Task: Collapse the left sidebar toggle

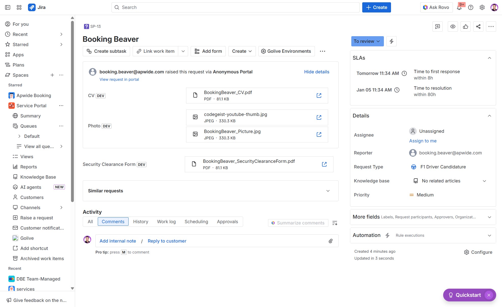Action: (x=8, y=7)
